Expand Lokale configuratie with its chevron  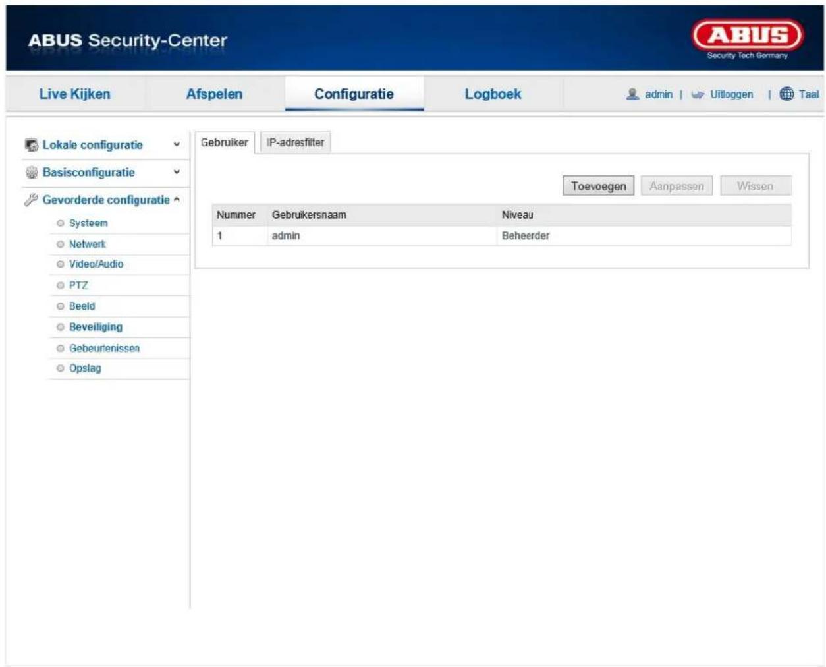click(177, 145)
